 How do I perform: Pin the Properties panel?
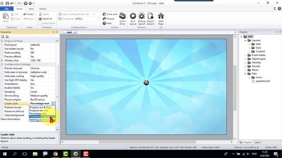tap(53, 32)
